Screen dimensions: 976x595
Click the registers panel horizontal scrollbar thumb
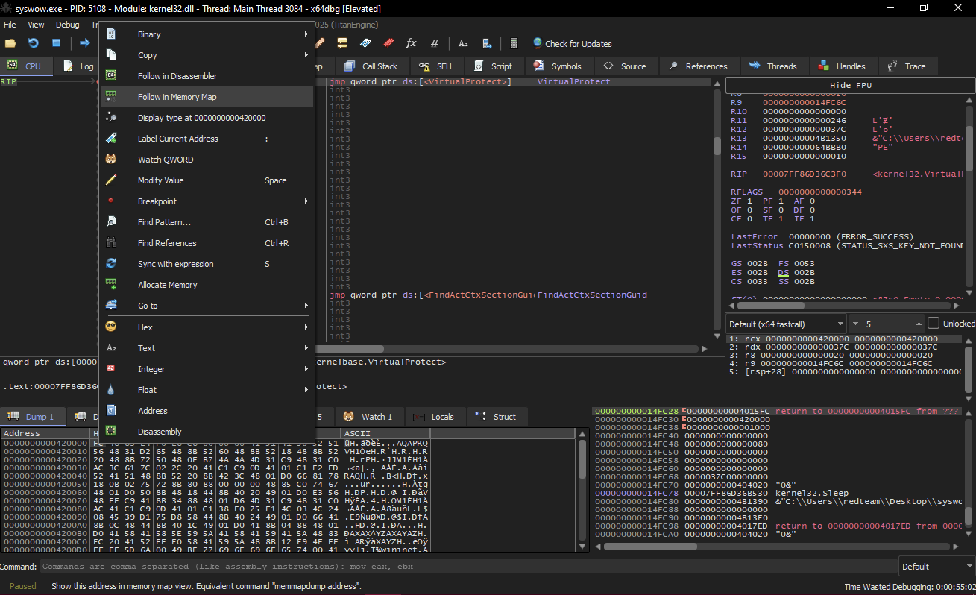pyautogui.click(x=771, y=306)
